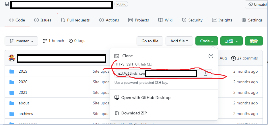Click the 2019 folder icon

pyautogui.click(x=12, y=72)
